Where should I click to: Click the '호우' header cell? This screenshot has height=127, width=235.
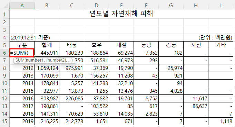(97, 45)
